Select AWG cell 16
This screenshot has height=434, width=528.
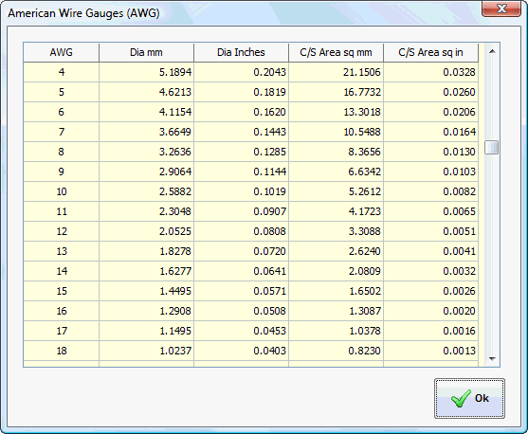[62, 311]
